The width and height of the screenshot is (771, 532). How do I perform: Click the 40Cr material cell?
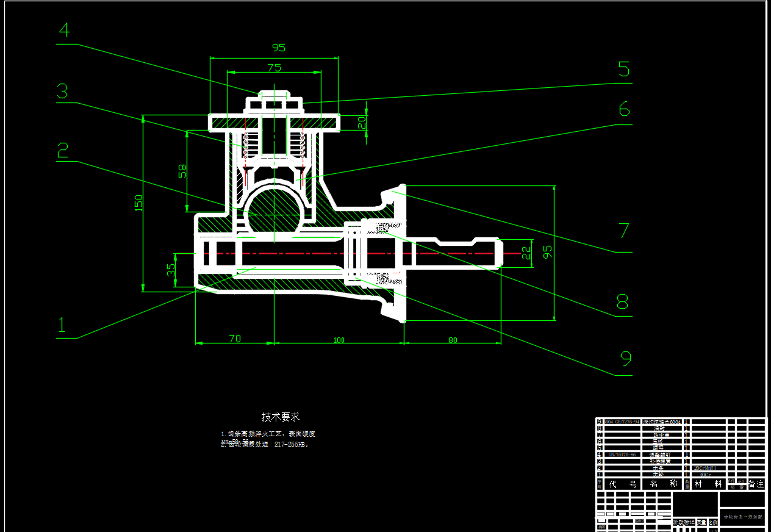tap(705, 474)
